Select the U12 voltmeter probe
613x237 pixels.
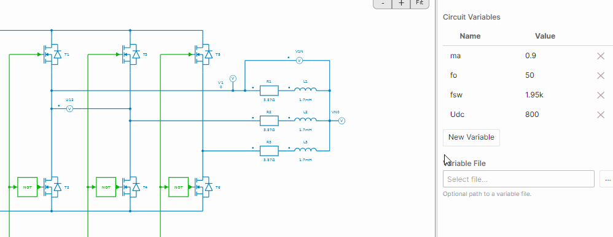(x=69, y=109)
